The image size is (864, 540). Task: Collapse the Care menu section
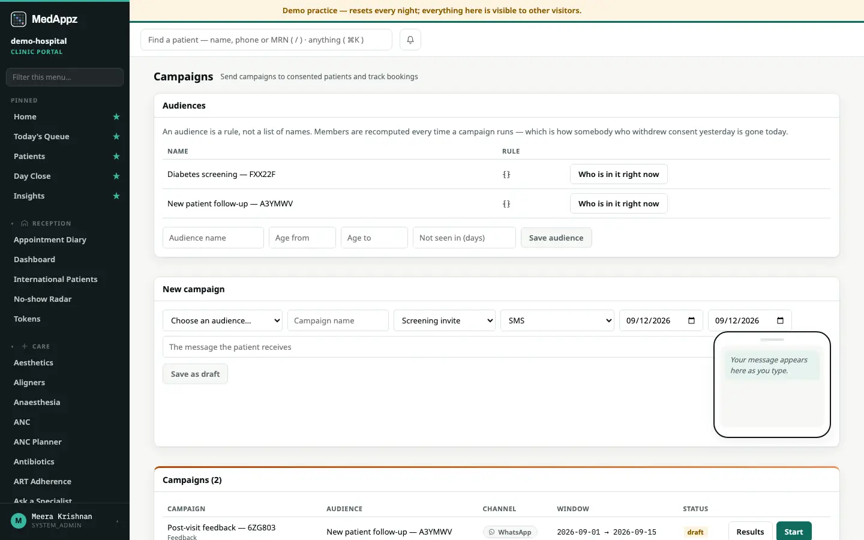point(12,347)
